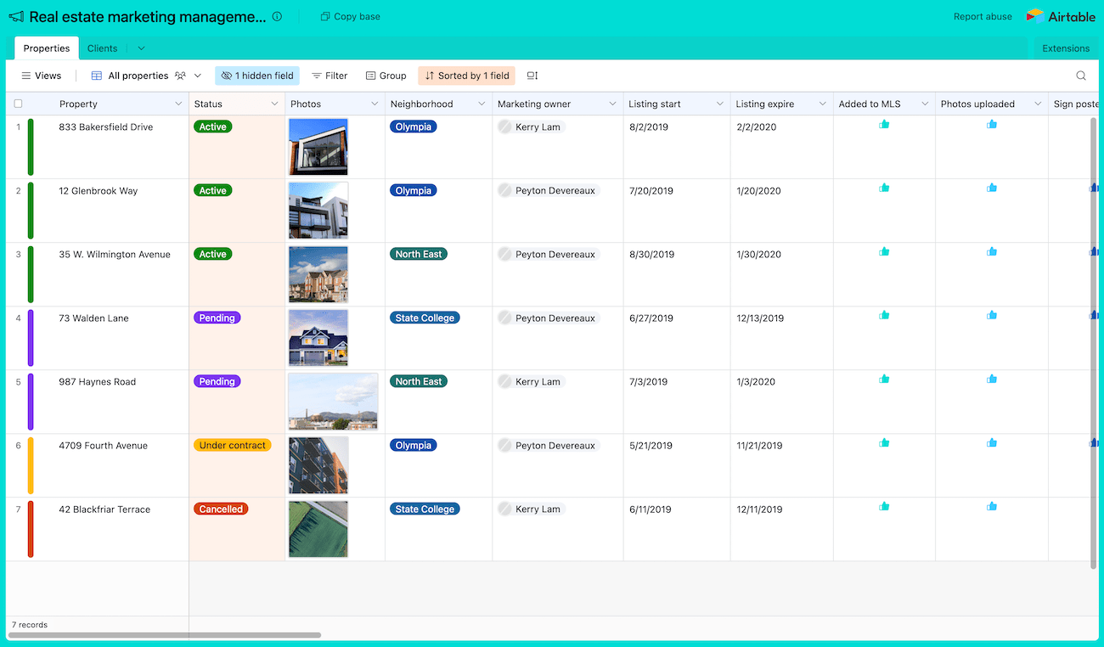Click the collaborators icon beside All properties
Screen dimensions: 1104x647
pyautogui.click(x=180, y=76)
